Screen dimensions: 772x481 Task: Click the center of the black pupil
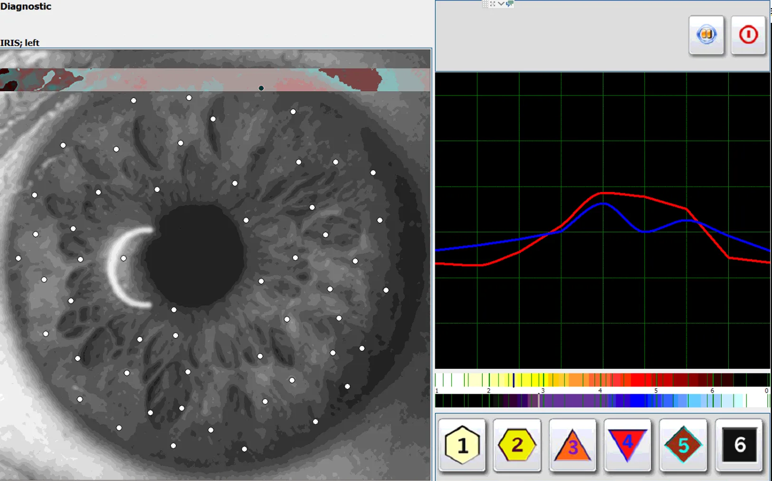tap(194, 256)
